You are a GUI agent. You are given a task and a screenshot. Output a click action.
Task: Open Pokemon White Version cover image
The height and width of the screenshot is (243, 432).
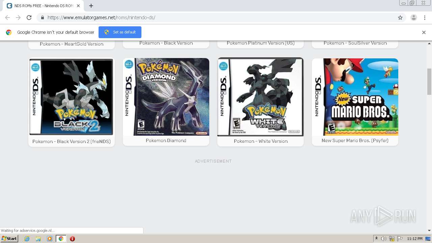[261, 97]
